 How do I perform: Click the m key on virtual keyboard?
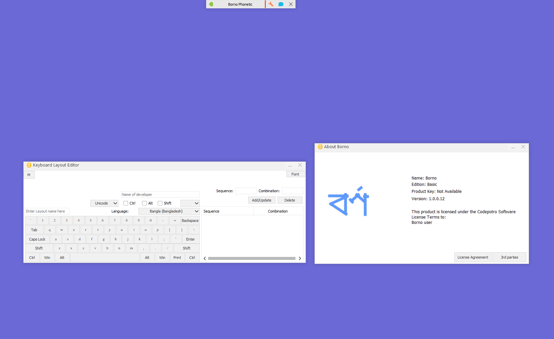131,248
